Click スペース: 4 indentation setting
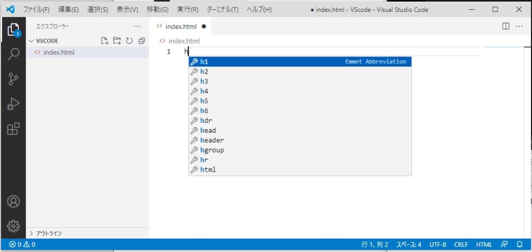Image resolution: width=532 pixels, height=252 pixels. tap(409, 245)
